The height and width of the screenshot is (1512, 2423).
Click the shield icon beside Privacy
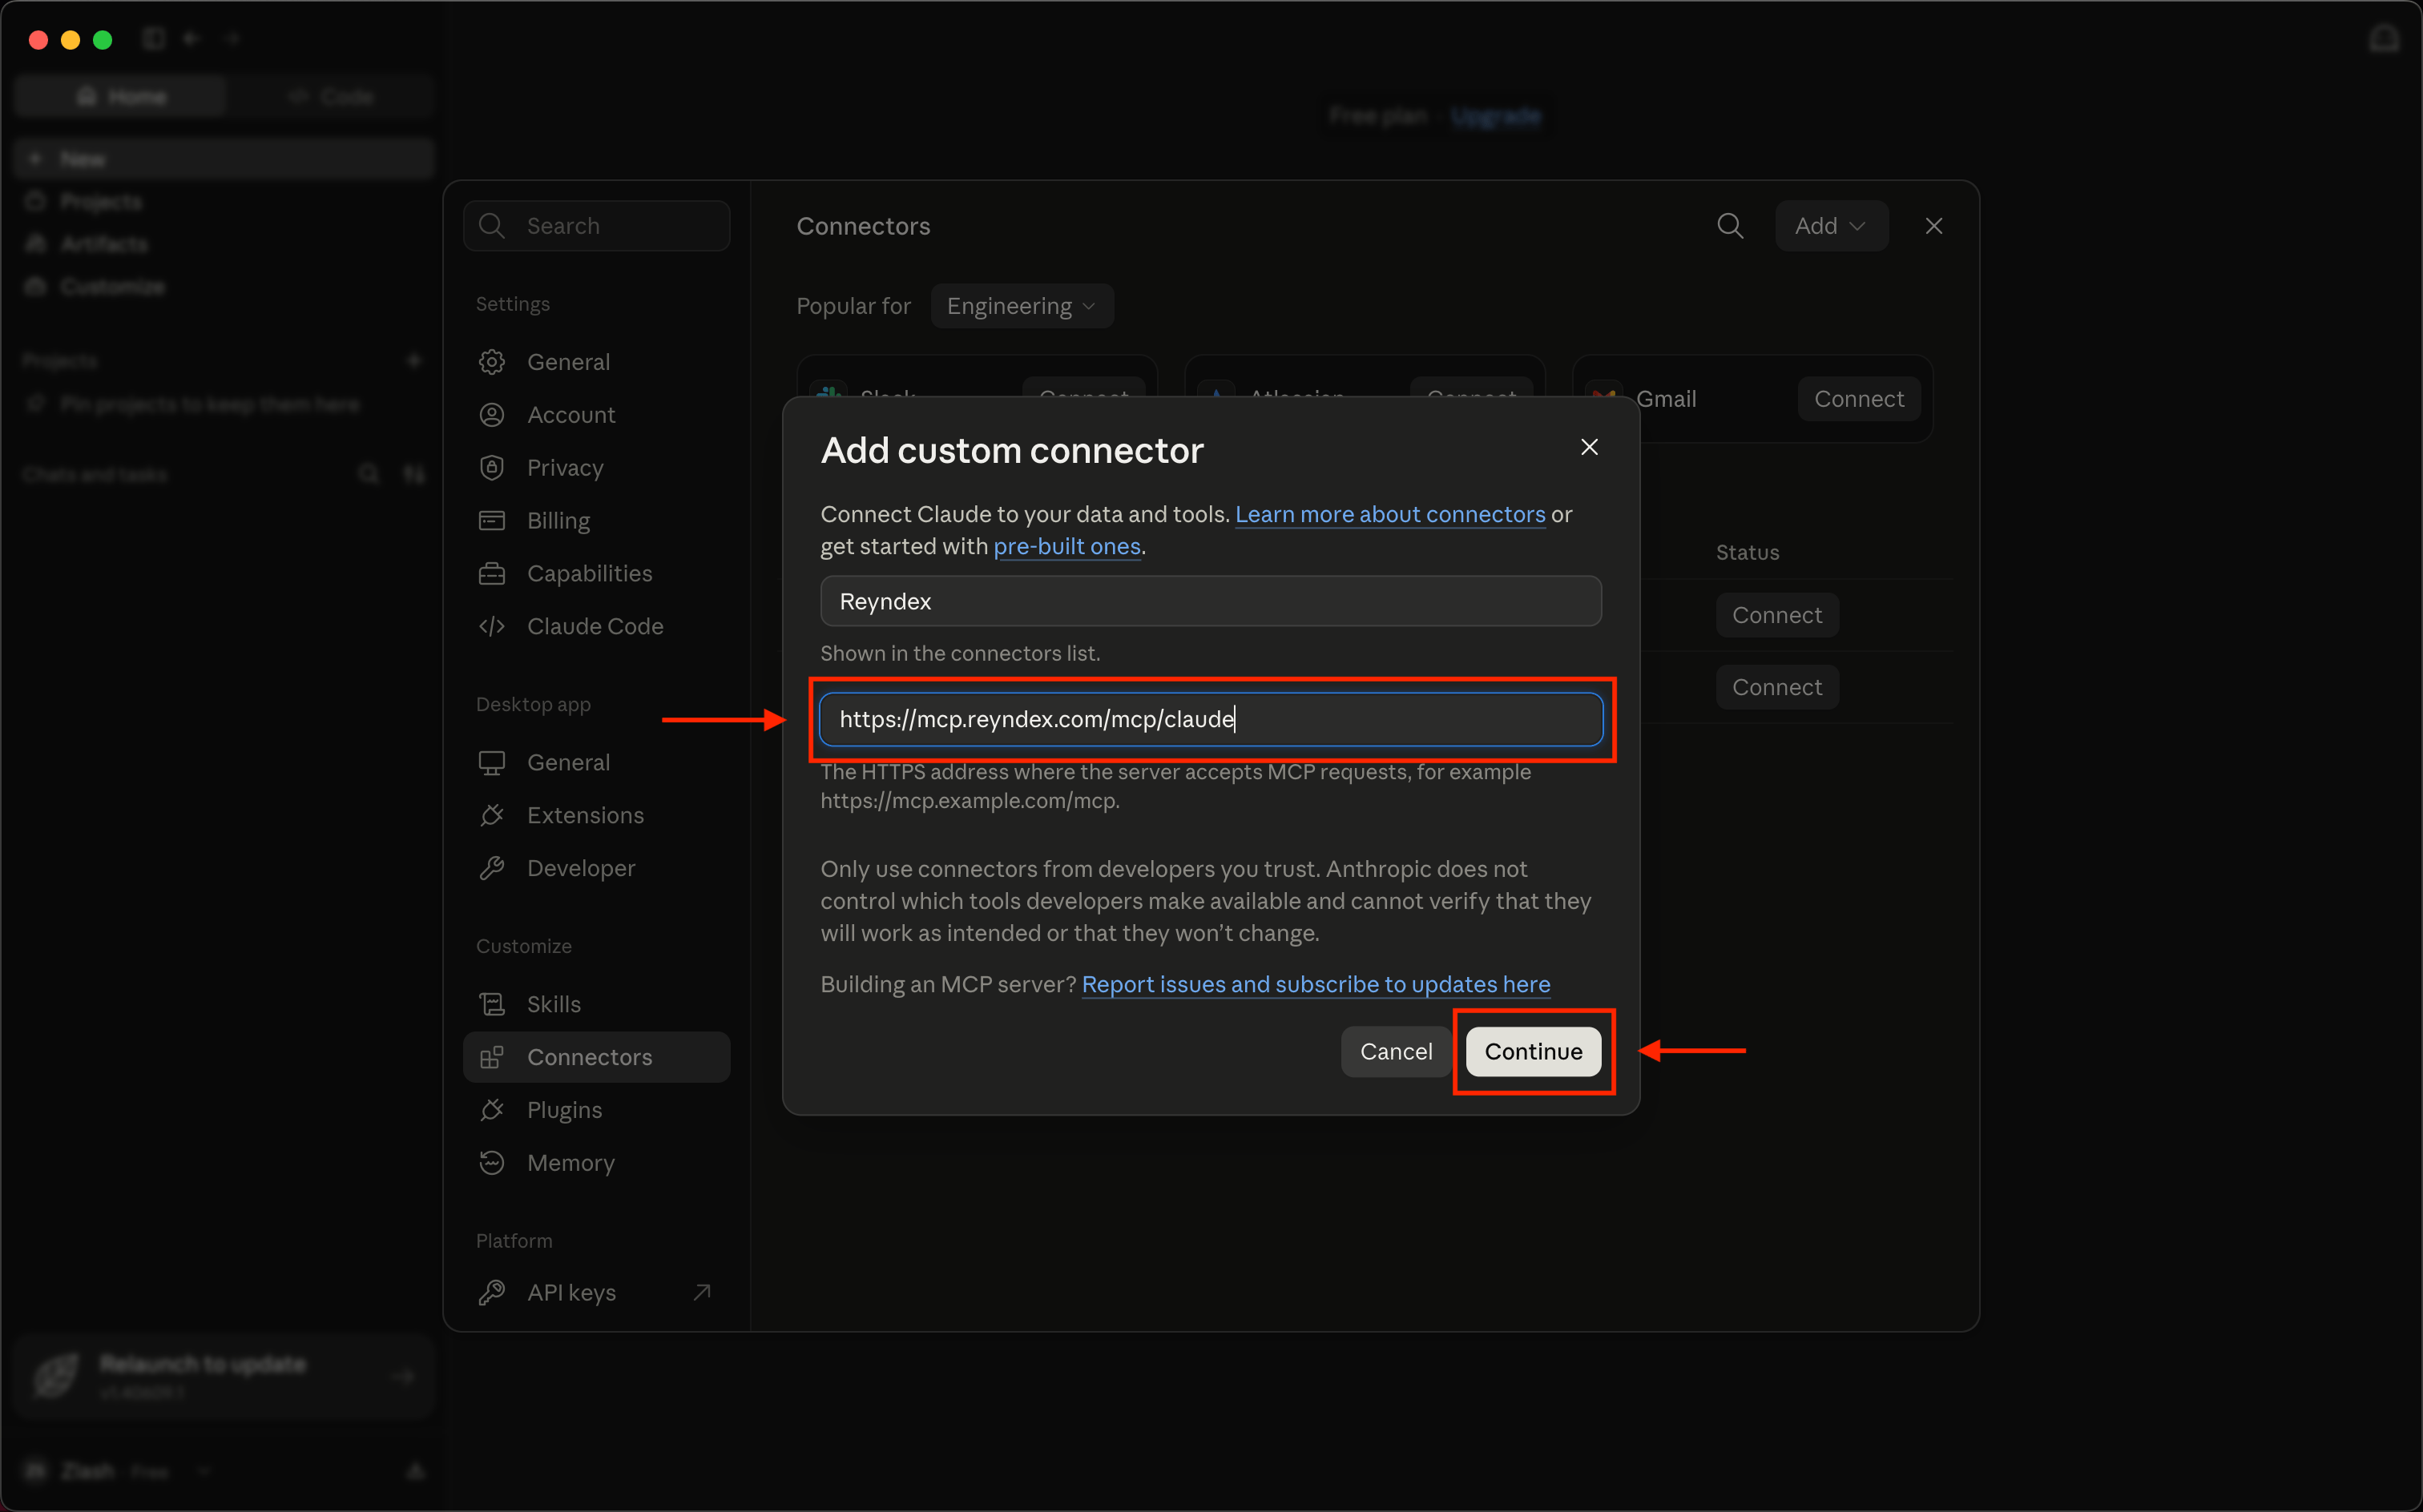[x=491, y=468]
